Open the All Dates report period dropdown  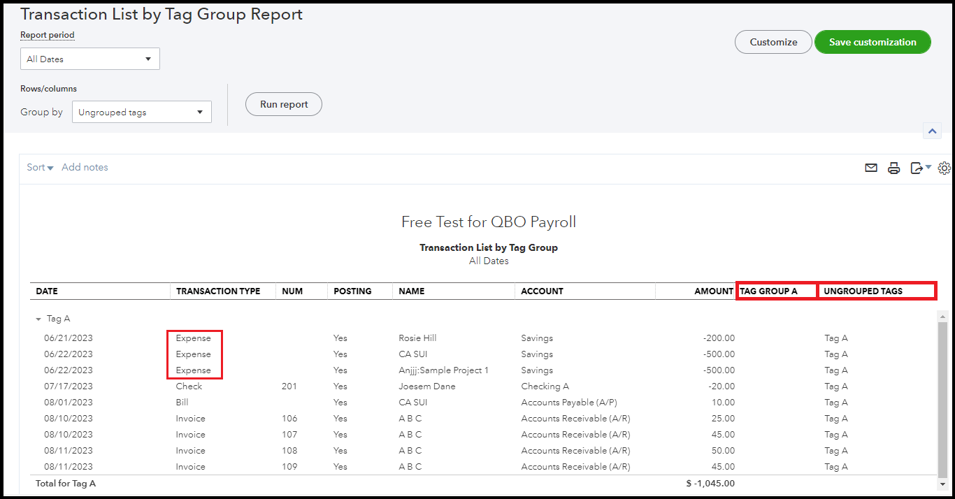89,59
